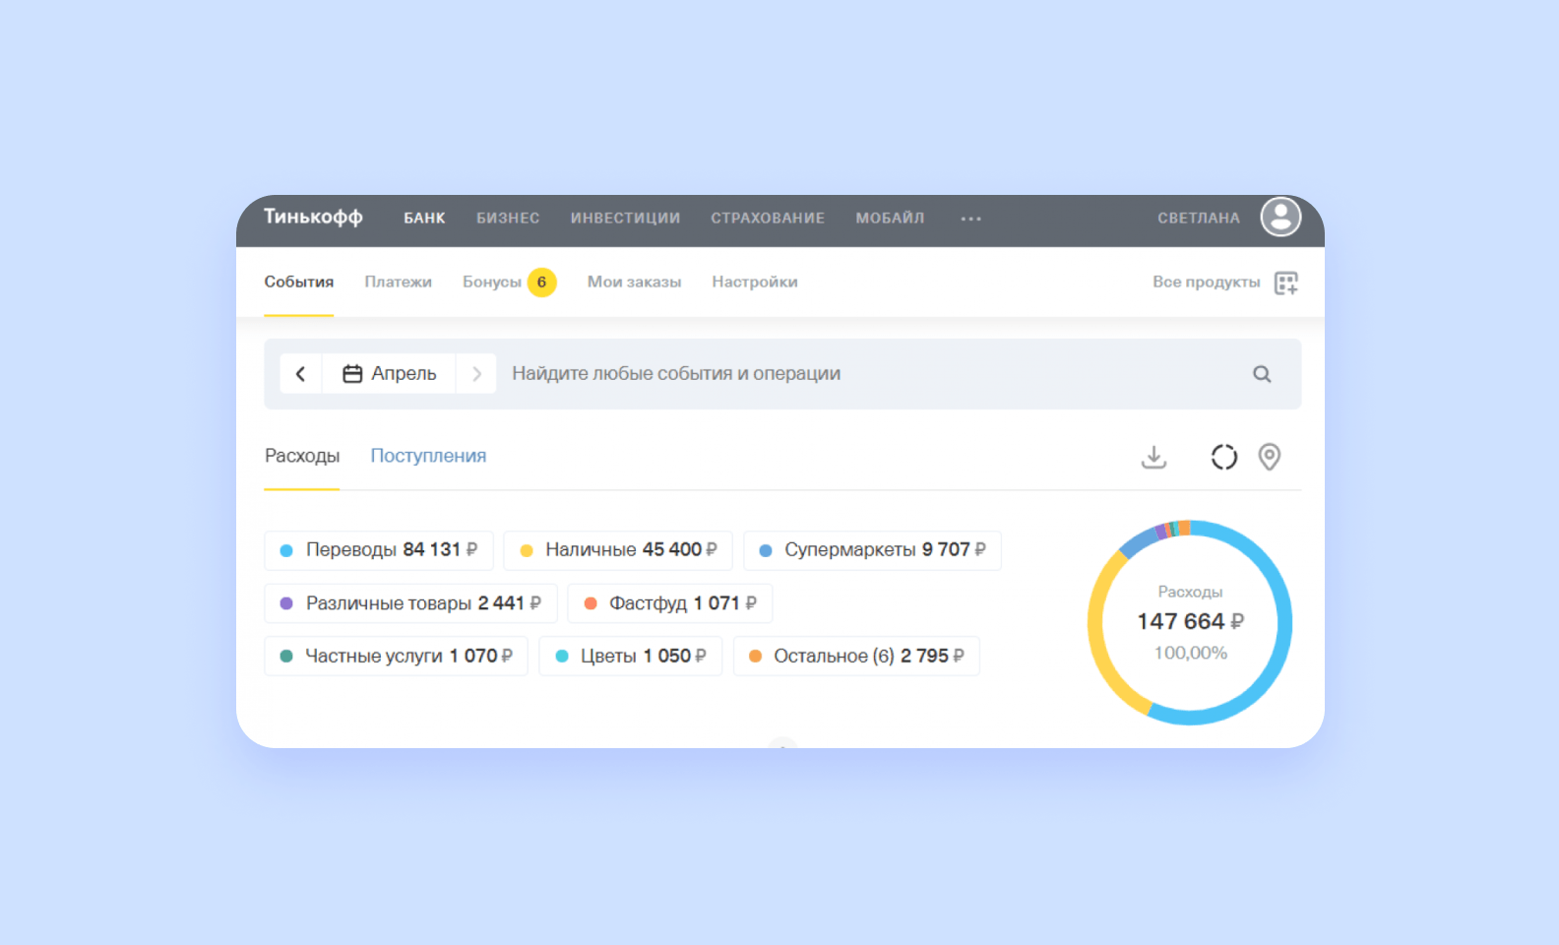Switch to the Бонусы tab
The image size is (1559, 945).
(x=492, y=282)
